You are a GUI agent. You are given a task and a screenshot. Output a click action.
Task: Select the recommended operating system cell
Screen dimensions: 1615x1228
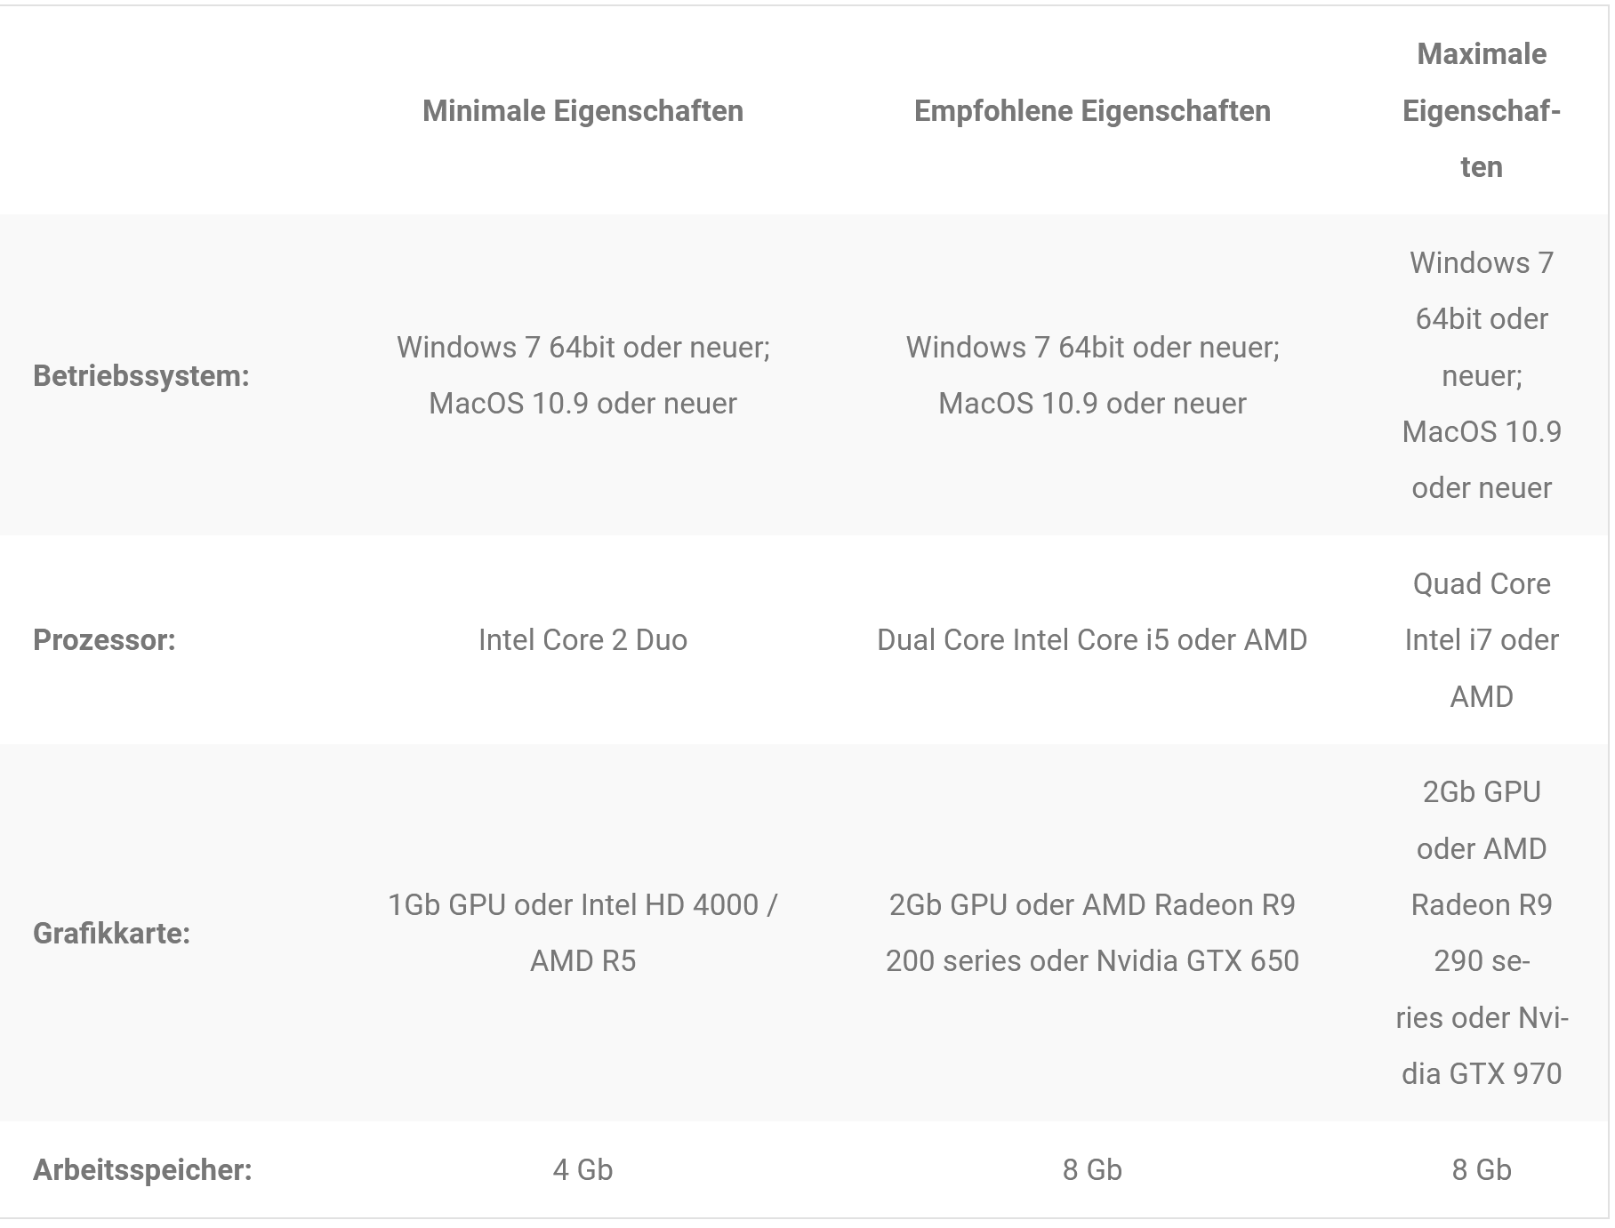(1092, 375)
